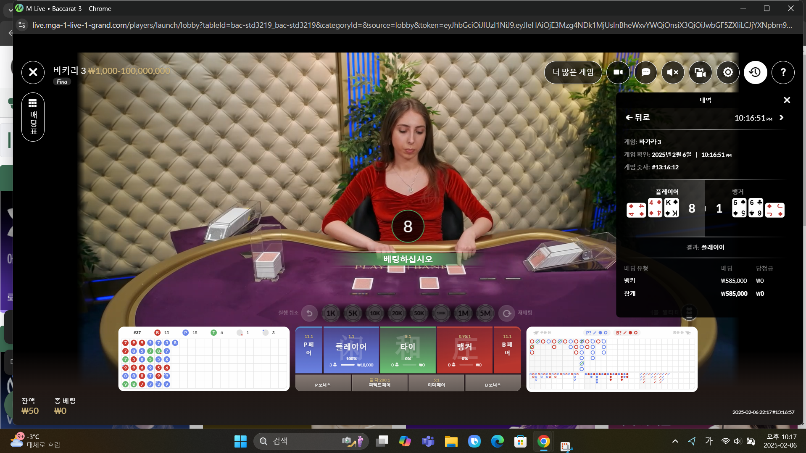Open the weather widget on taskbar
Viewport: 806px width, 453px height.
(35, 441)
